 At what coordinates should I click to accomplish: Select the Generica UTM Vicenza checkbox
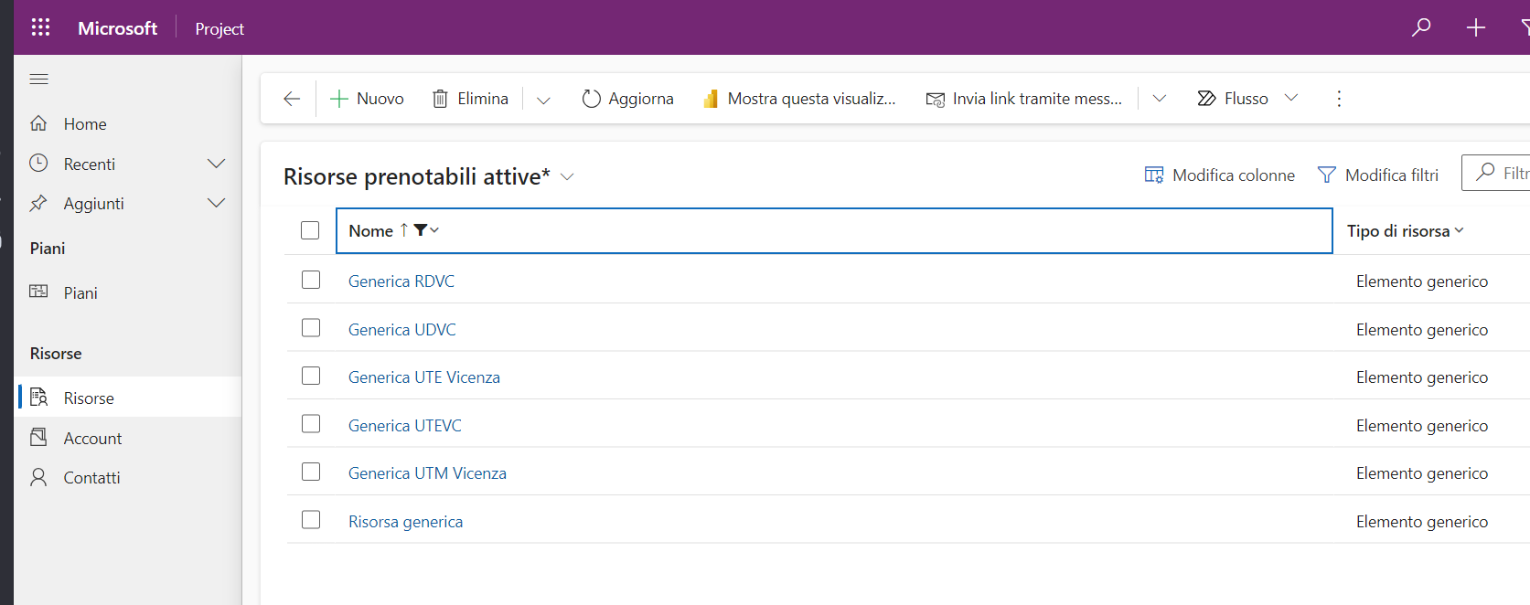(311, 472)
